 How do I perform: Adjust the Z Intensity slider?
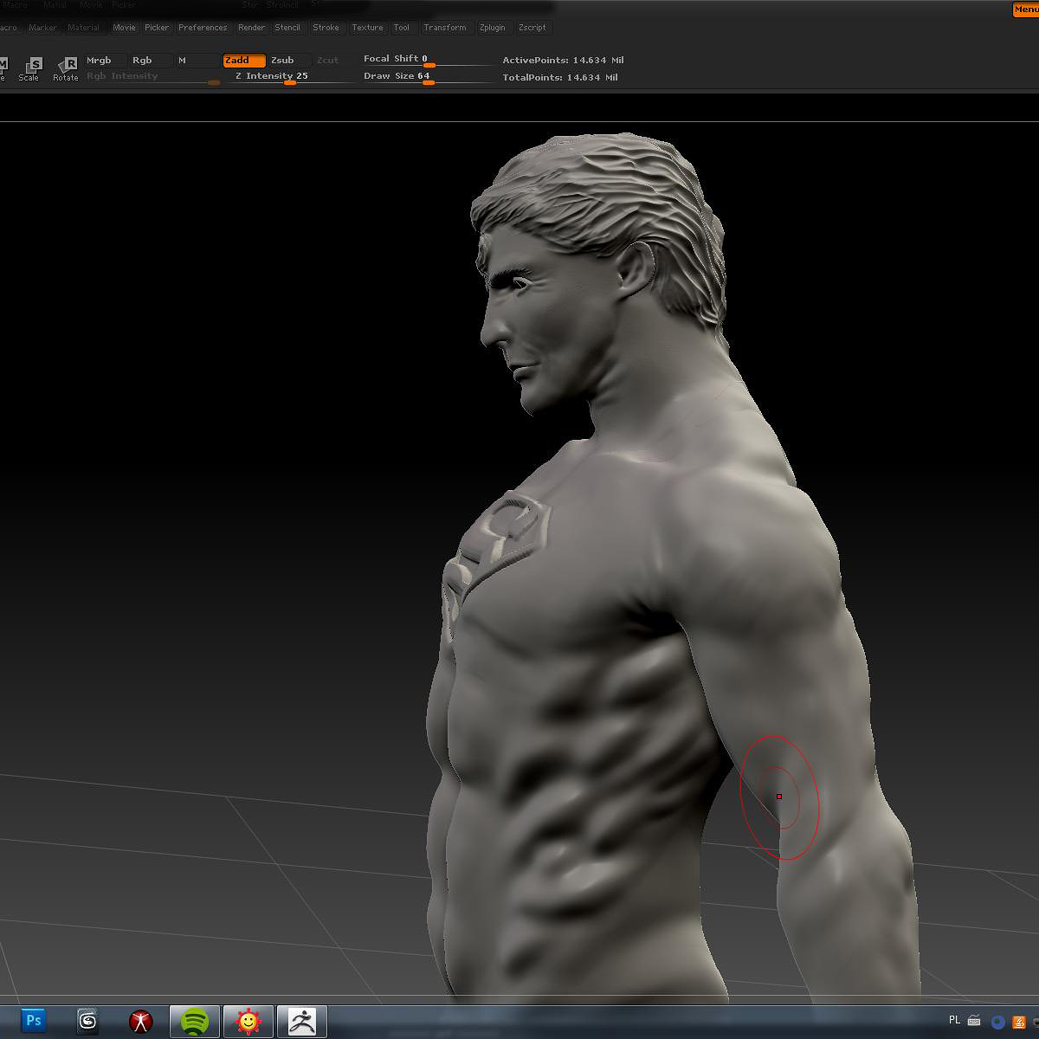coord(290,77)
